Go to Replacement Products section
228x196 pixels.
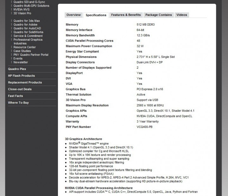pos(25,83)
